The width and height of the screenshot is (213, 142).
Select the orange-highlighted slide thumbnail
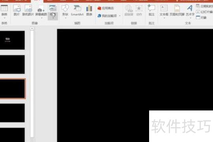pos(13,89)
